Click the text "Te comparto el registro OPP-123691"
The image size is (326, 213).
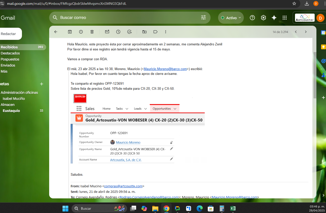tap(97, 84)
